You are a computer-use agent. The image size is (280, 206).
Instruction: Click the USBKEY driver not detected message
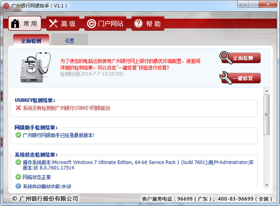[66, 108]
